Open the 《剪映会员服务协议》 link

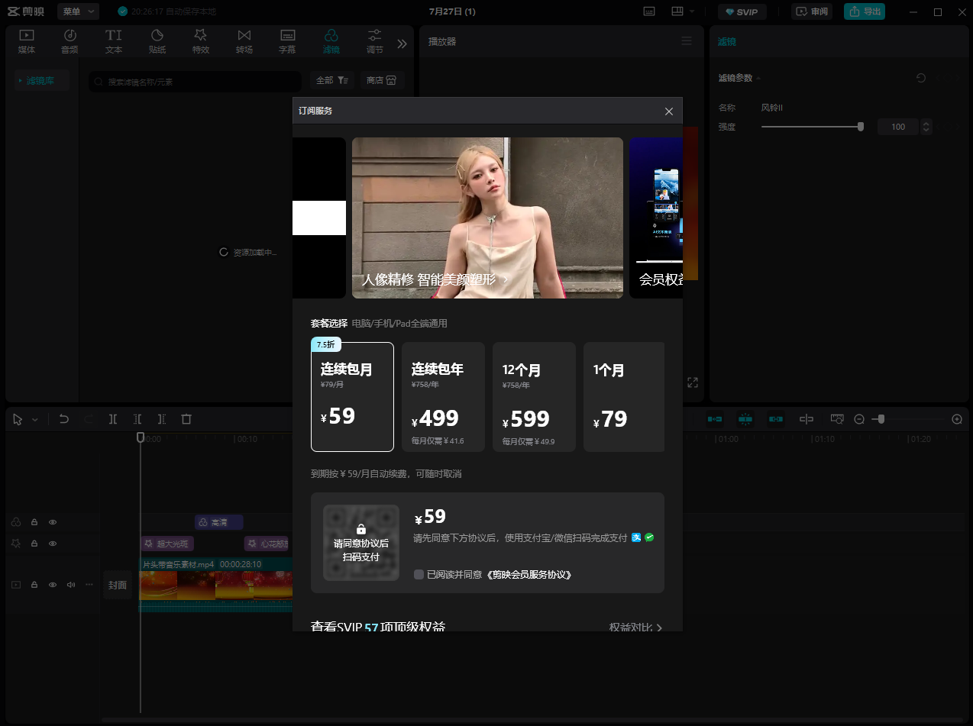pyautogui.click(x=529, y=575)
